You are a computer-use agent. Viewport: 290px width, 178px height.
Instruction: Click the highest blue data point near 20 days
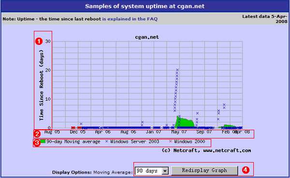177,70
